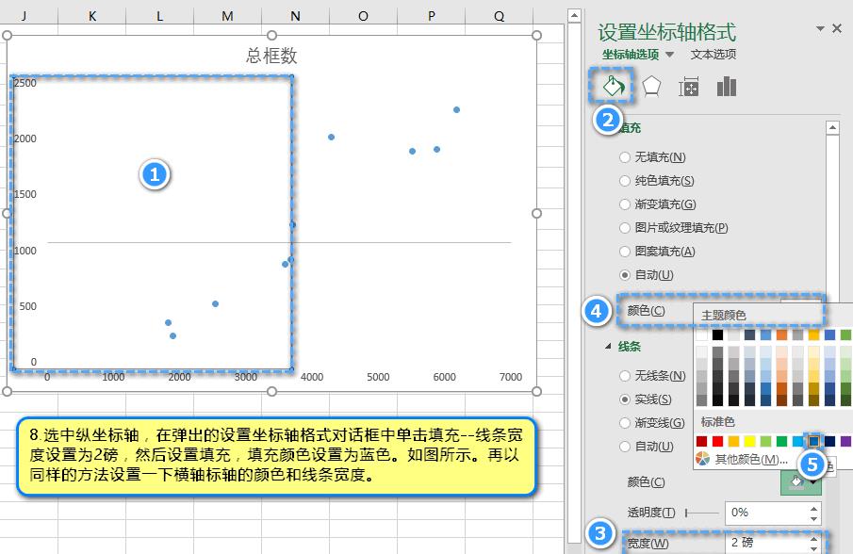Click the 透明度 percentage input field
Viewport: 853px width, 554px height.
click(764, 513)
